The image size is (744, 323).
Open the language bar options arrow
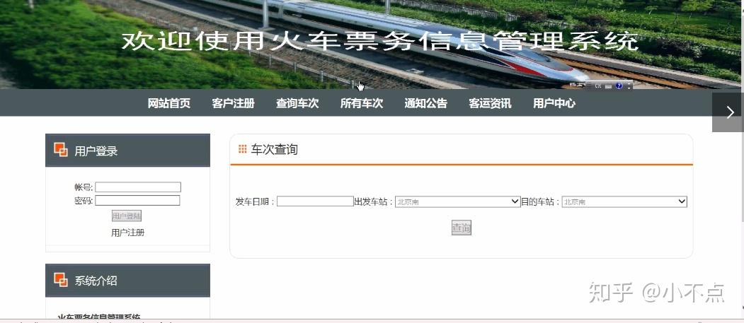pyautogui.click(x=629, y=88)
